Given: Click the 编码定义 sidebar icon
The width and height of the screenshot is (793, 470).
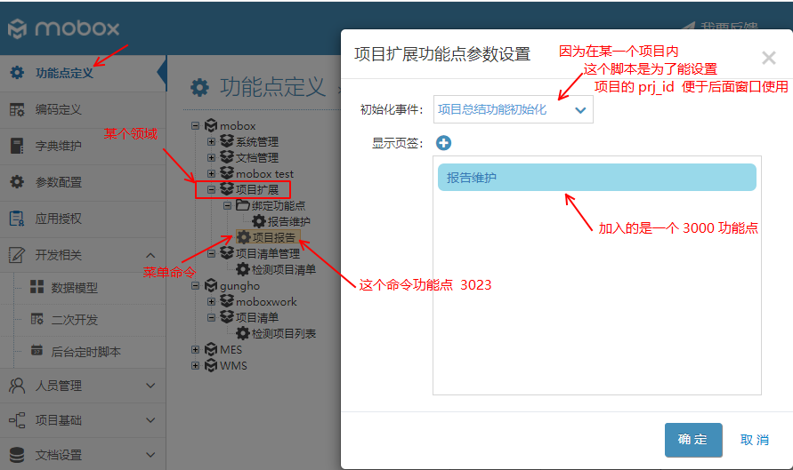Looking at the screenshot, I should [16, 109].
